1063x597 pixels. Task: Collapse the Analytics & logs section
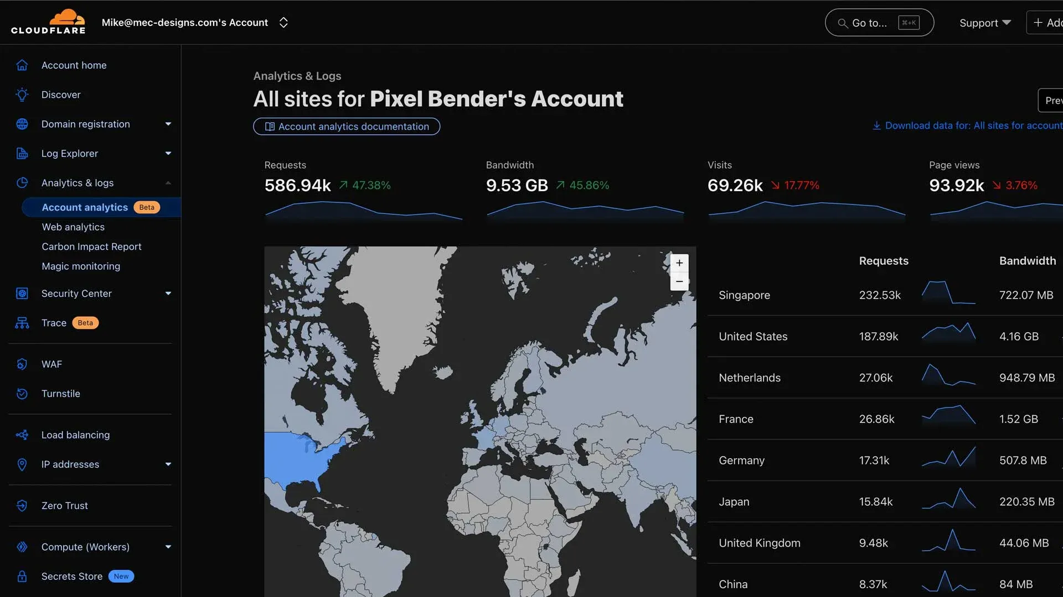point(168,183)
